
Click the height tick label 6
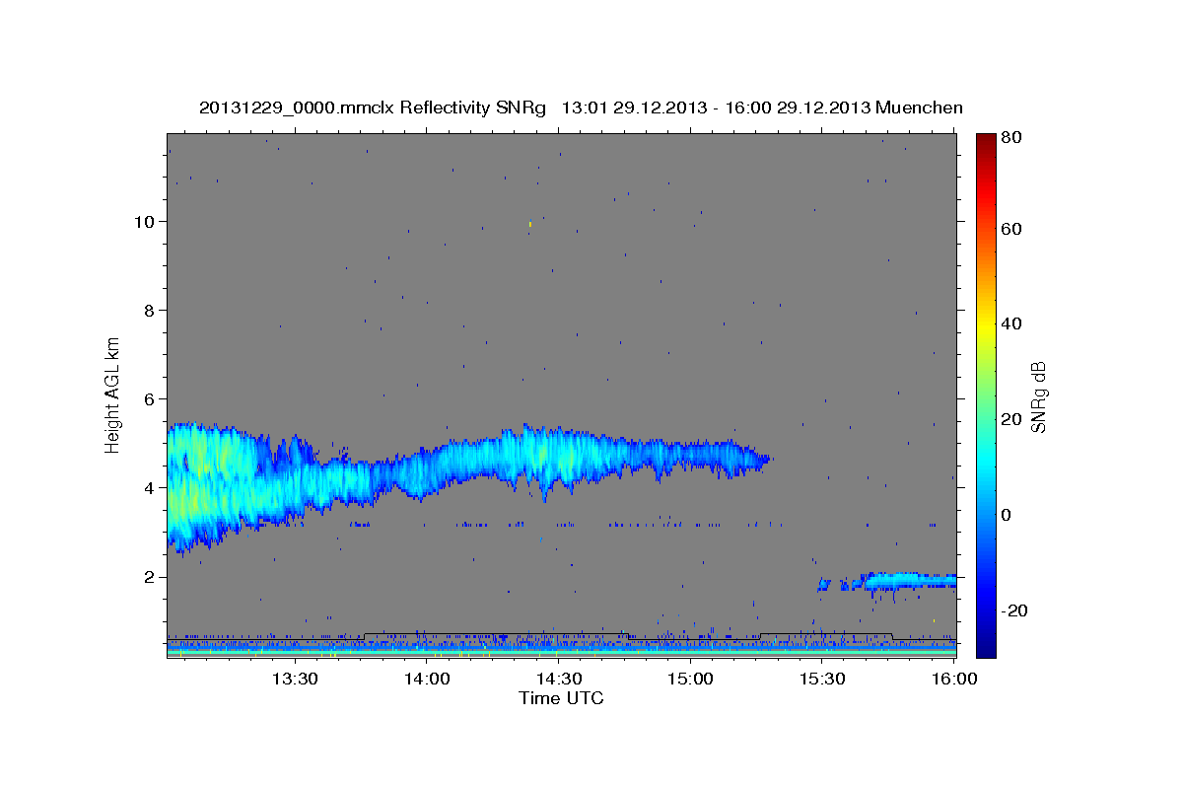click(x=148, y=398)
